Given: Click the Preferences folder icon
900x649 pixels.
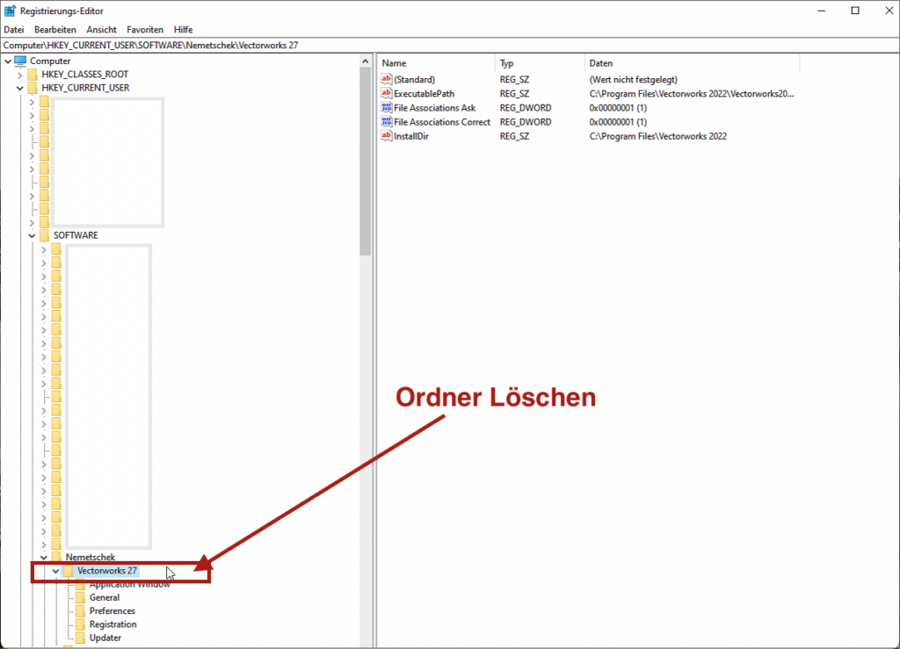Looking at the screenshot, I should tap(81, 611).
